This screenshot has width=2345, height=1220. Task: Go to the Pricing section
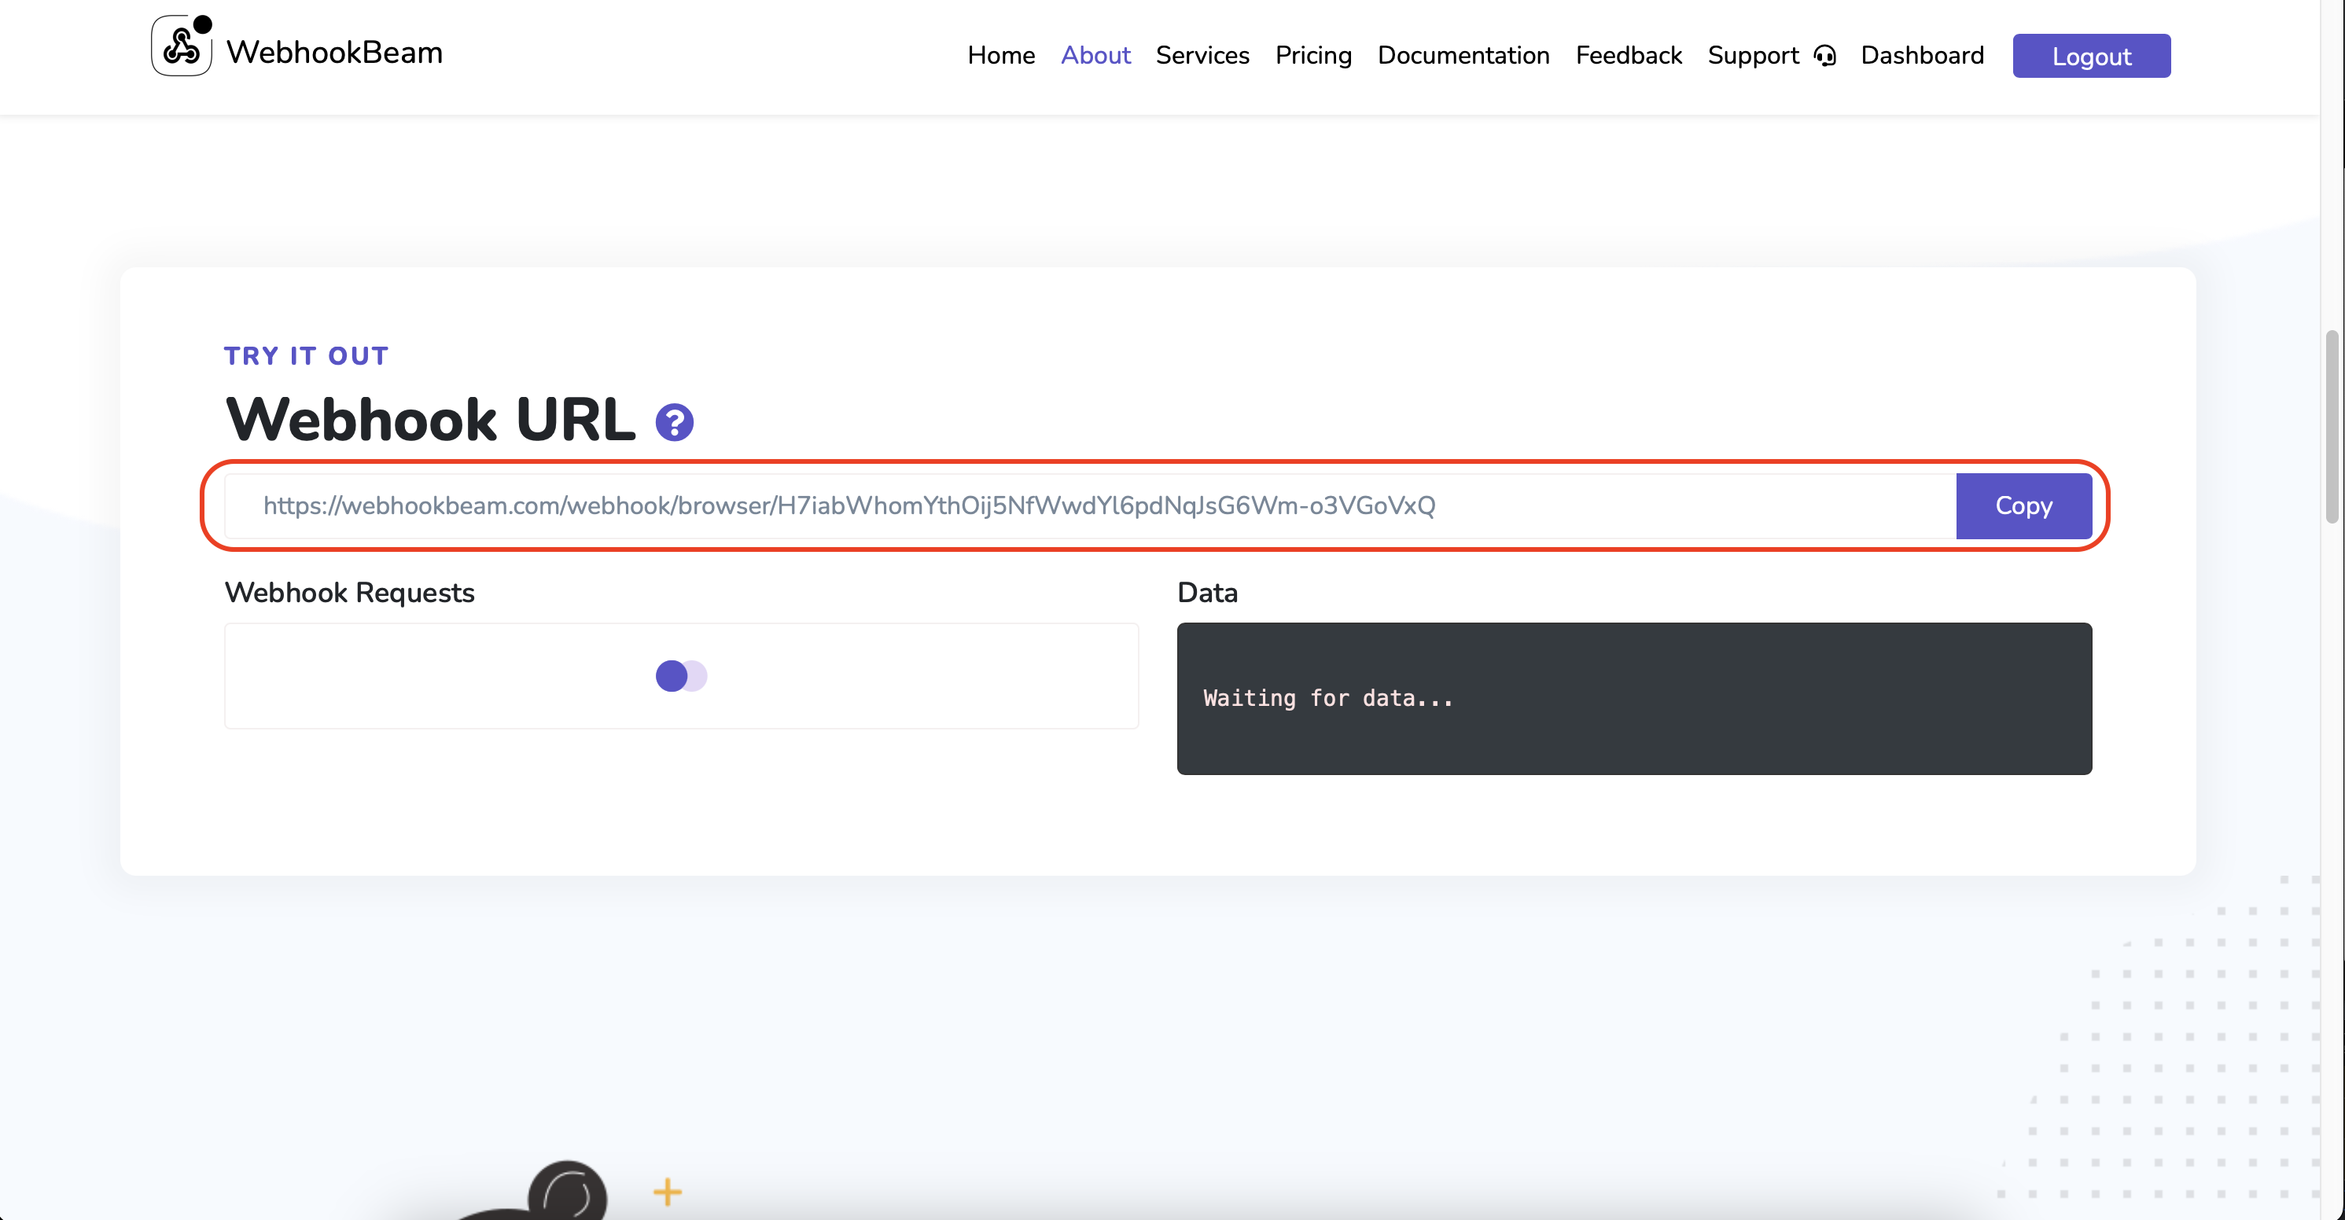(1313, 56)
